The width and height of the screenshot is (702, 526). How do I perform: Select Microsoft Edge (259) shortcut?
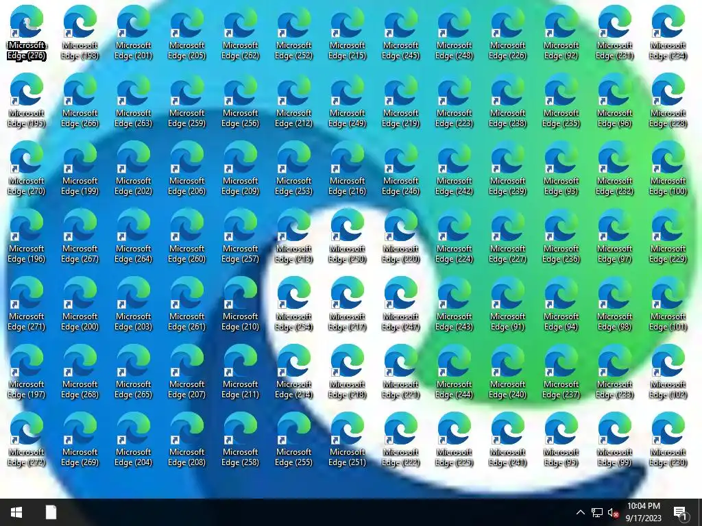(x=186, y=100)
